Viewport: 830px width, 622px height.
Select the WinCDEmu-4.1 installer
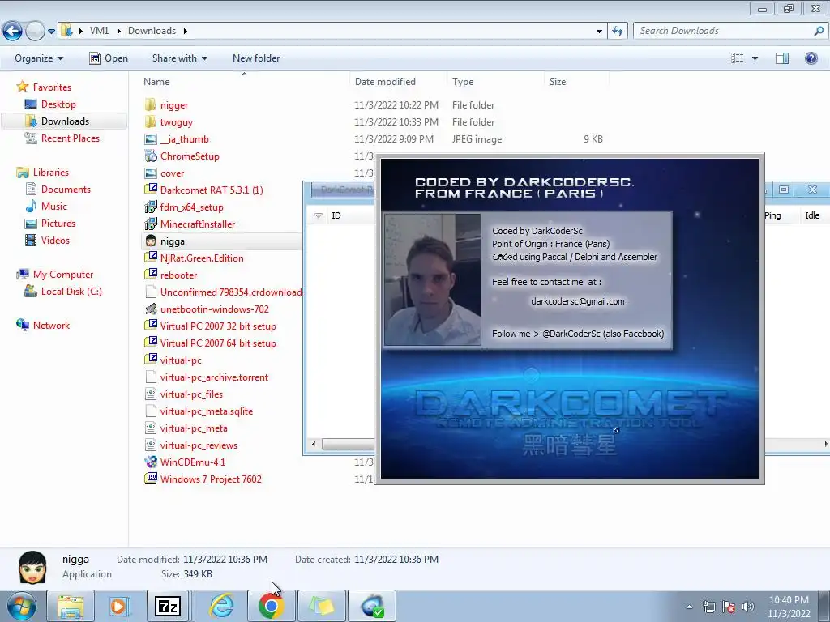point(193,462)
